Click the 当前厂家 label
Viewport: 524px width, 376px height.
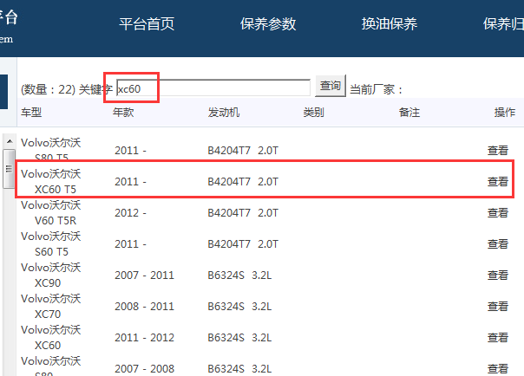[x=376, y=89]
